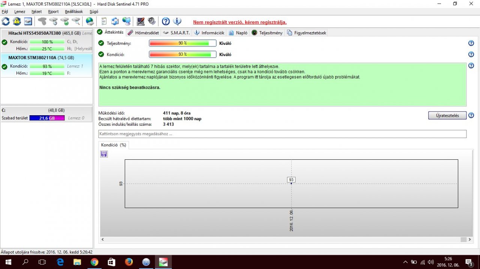Click the blue arrows send report icon
480x269 pixels.
click(115, 21)
